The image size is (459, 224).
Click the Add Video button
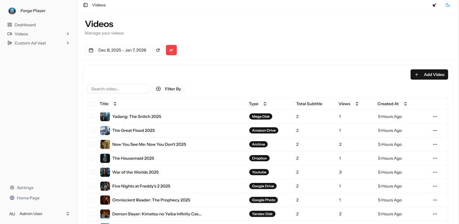point(429,74)
